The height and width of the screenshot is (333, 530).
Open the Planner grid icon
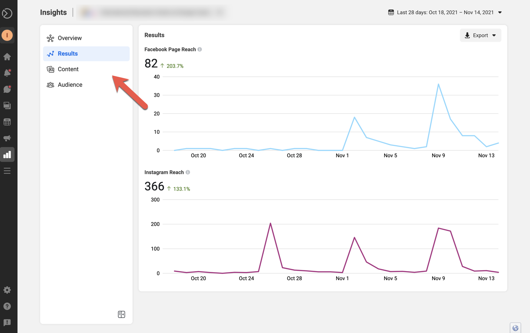(7, 122)
